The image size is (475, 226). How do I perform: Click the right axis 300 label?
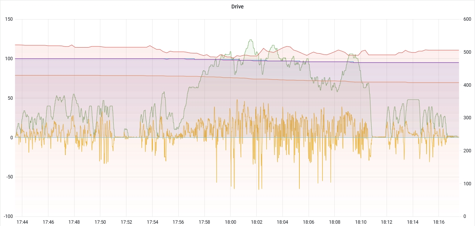[x=467, y=118]
